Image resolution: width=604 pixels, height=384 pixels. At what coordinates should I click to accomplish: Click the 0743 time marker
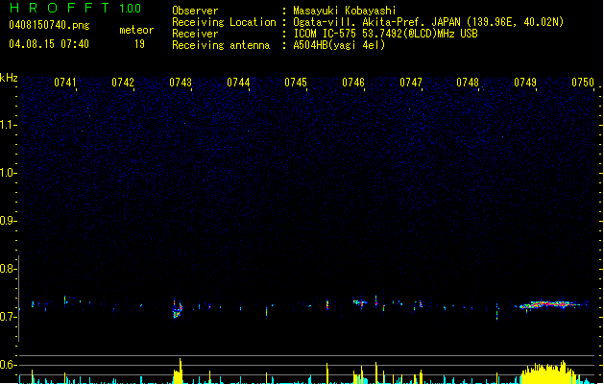[181, 83]
